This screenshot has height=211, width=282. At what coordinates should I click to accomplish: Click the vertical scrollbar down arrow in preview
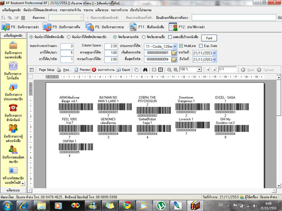[278, 186]
